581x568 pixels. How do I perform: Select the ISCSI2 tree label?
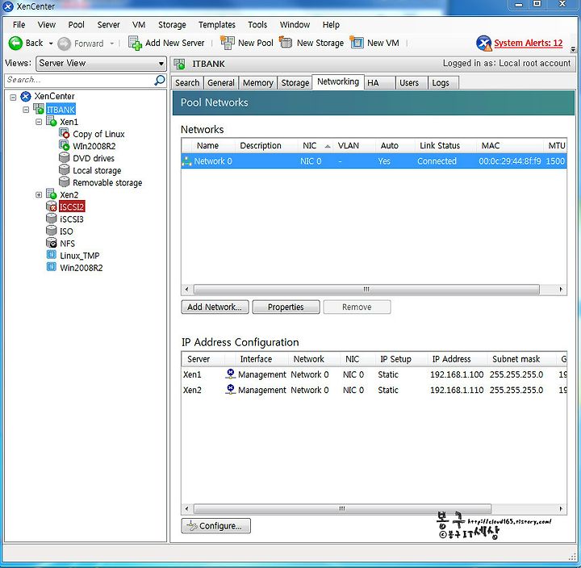(72, 207)
